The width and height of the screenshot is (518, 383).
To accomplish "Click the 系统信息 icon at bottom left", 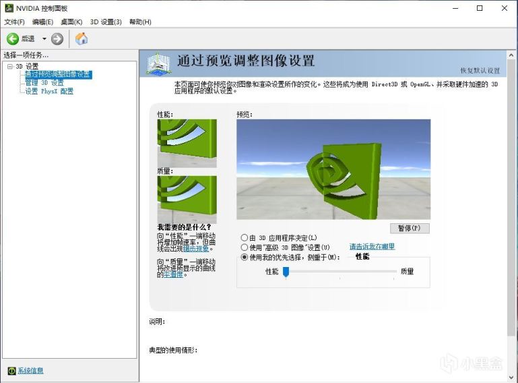I will (x=11, y=371).
